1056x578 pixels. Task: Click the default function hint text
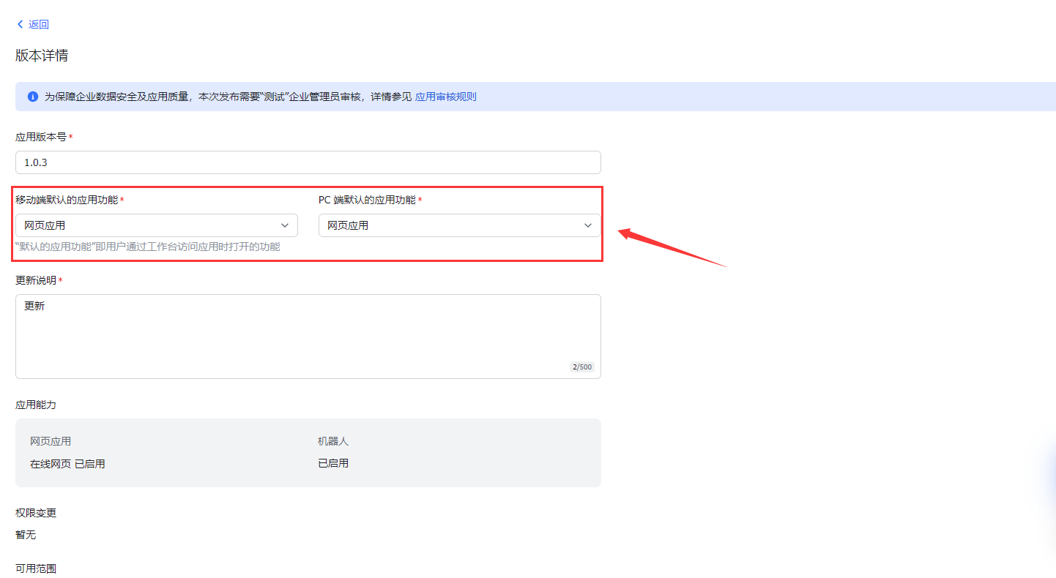tap(148, 247)
